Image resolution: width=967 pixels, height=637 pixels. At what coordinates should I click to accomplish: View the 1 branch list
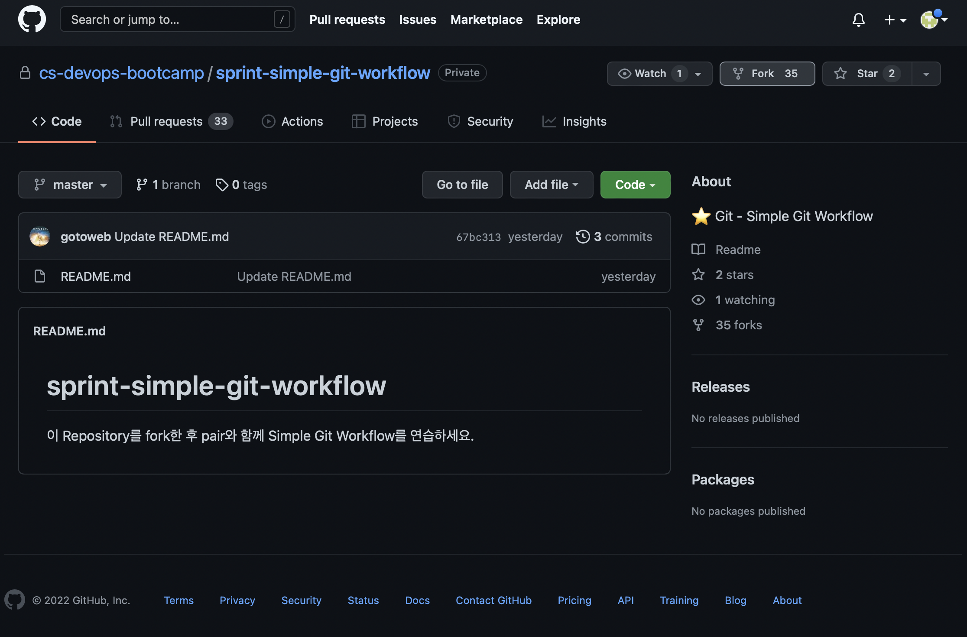tap(168, 185)
